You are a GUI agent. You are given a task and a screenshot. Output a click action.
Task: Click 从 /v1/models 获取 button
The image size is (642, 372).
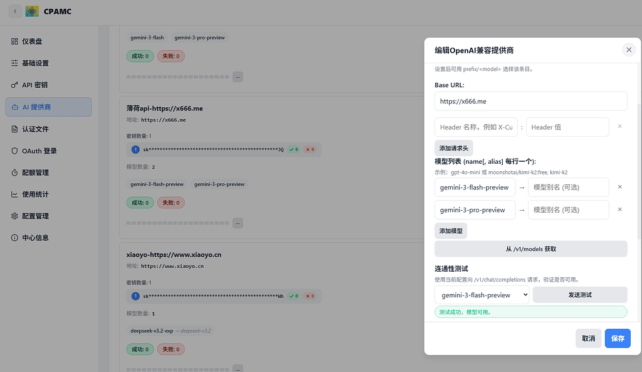click(530, 248)
